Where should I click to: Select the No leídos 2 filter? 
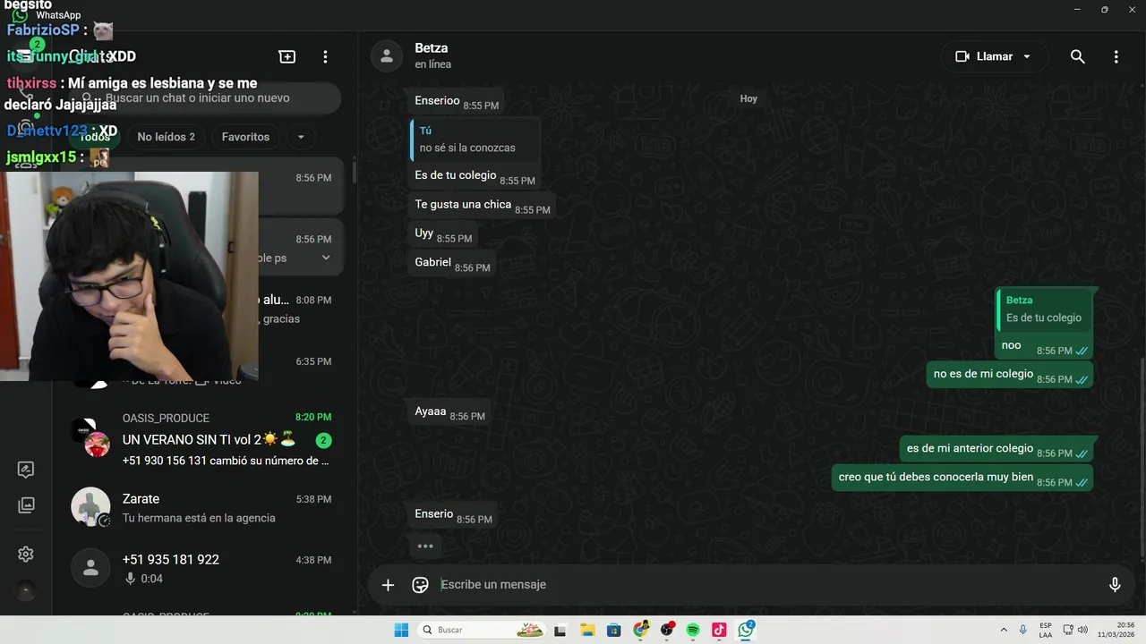coord(166,137)
